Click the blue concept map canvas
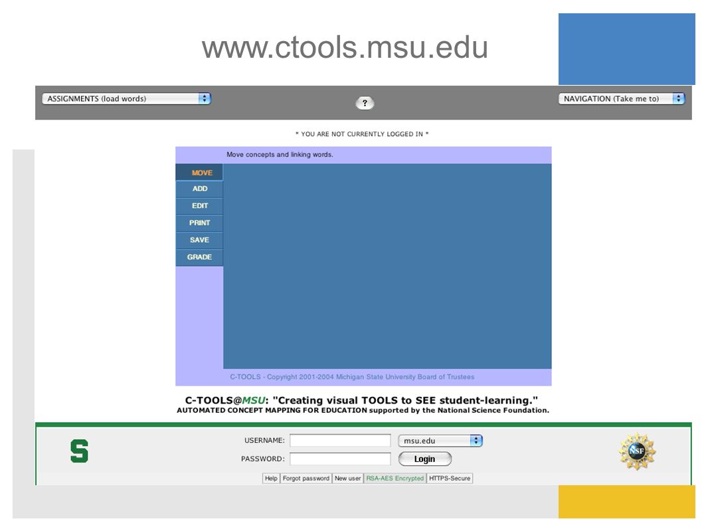 pyautogui.click(x=387, y=266)
